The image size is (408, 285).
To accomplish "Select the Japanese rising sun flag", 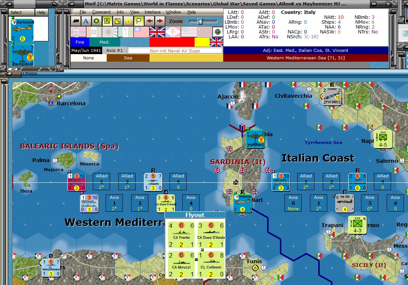I will coord(110,32).
